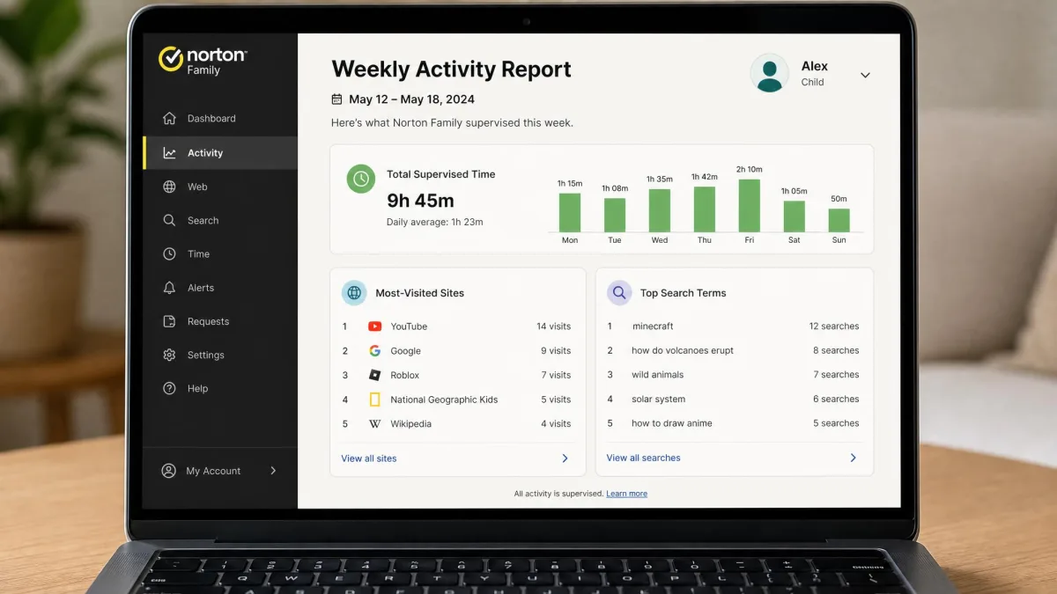The width and height of the screenshot is (1057, 594).
Task: Click the My Account person icon
Action: point(168,471)
